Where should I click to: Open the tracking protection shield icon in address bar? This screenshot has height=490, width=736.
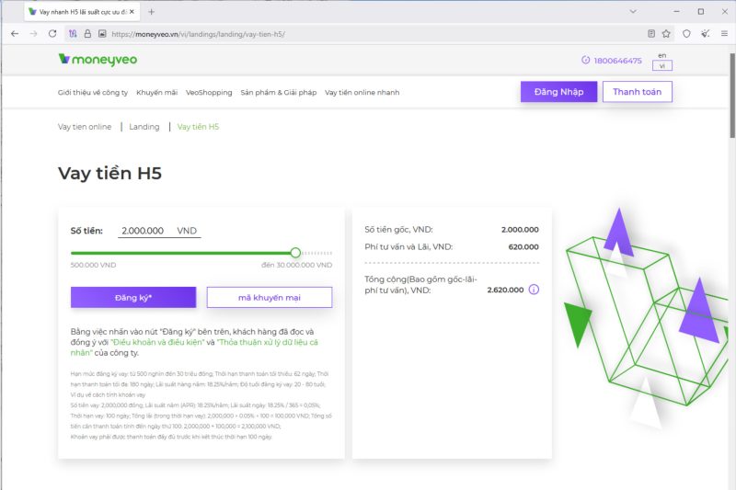pos(73,34)
